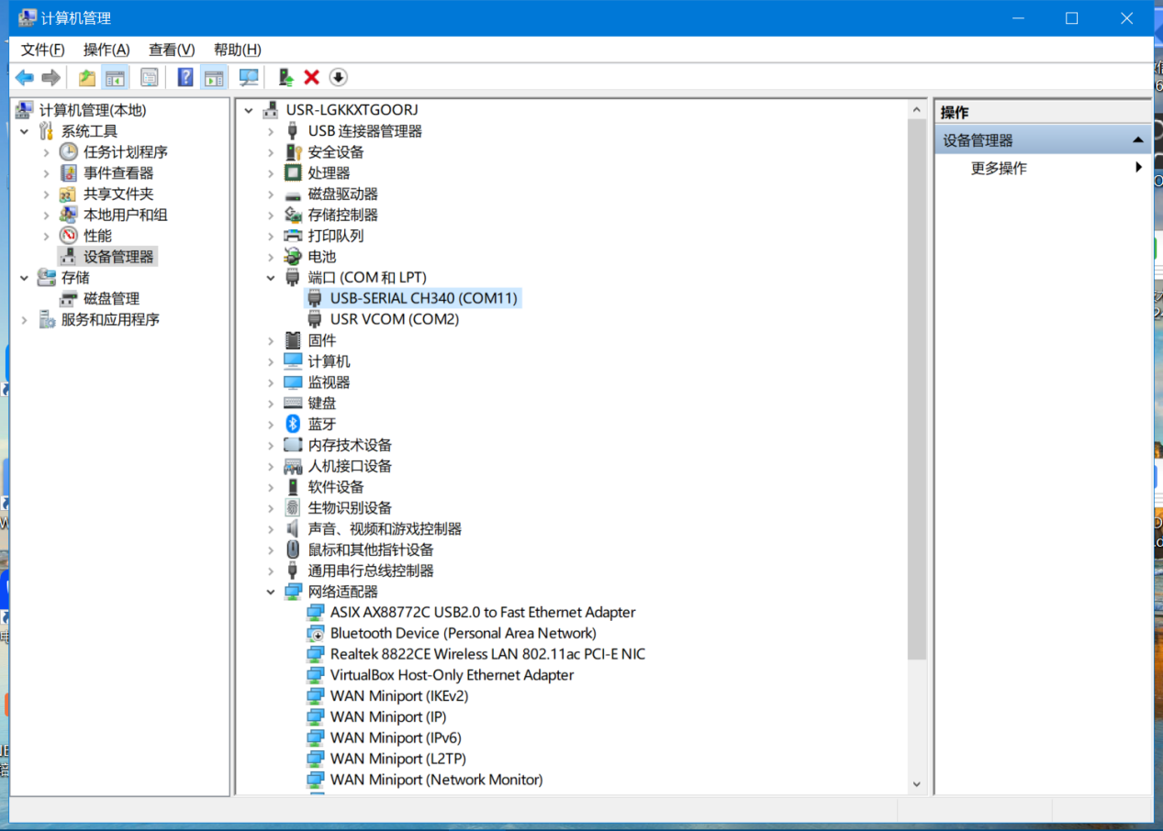Collapse the 网络适配器 category
1163x831 pixels.
click(271, 592)
